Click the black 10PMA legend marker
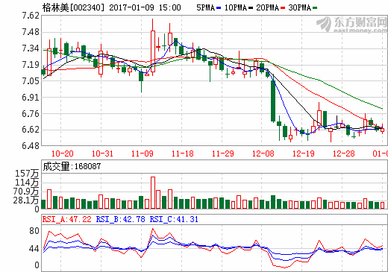The width and height of the screenshot is (388, 272). click(251, 8)
